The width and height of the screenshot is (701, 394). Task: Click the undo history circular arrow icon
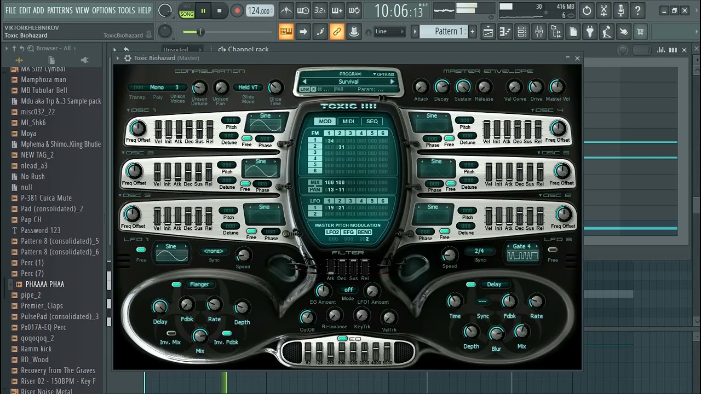coord(587,10)
